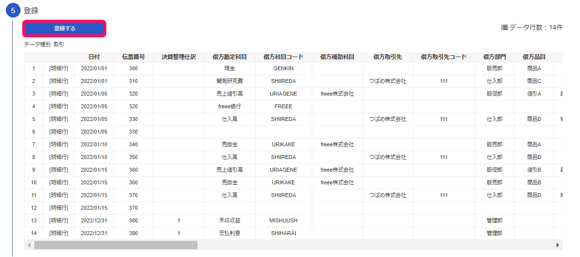The height and width of the screenshot is (257, 580).
Task: Click the 値引B item cell
Action: (534, 170)
